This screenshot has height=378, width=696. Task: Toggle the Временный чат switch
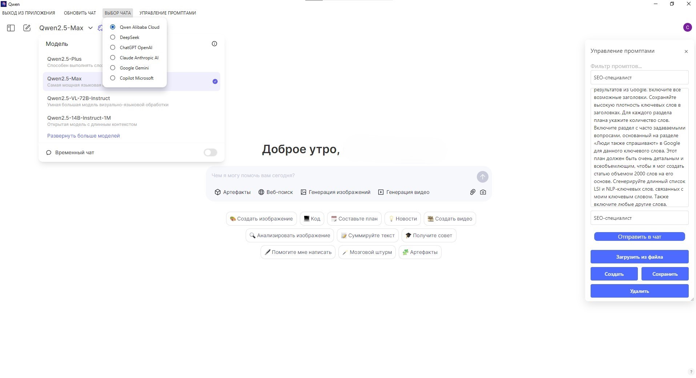pos(210,152)
